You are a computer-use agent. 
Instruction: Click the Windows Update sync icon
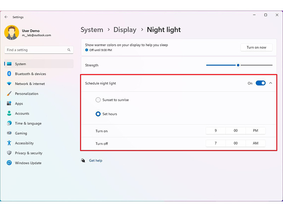pyautogui.click(x=9, y=163)
